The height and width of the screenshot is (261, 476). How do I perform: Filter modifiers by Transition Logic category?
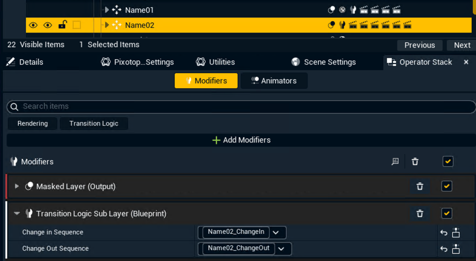[x=94, y=123]
